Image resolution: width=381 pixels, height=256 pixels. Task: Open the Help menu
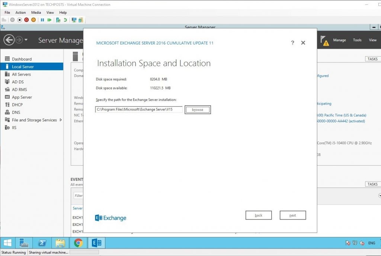(63, 12)
